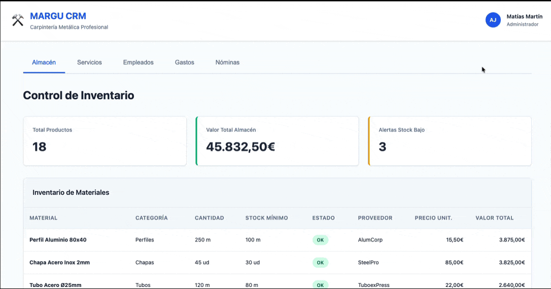Image resolution: width=551 pixels, height=289 pixels.
Task: Click the 85,00€ unit price
Action: point(455,262)
